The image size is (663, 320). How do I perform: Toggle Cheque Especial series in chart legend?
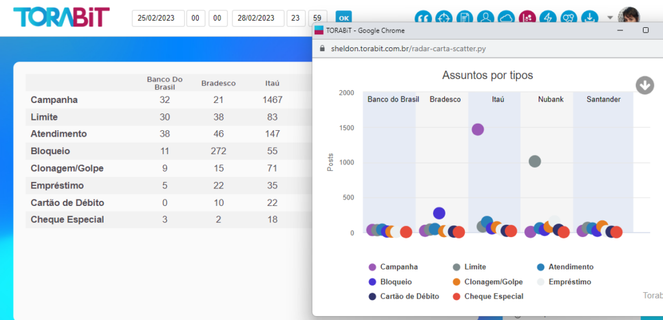488,296
